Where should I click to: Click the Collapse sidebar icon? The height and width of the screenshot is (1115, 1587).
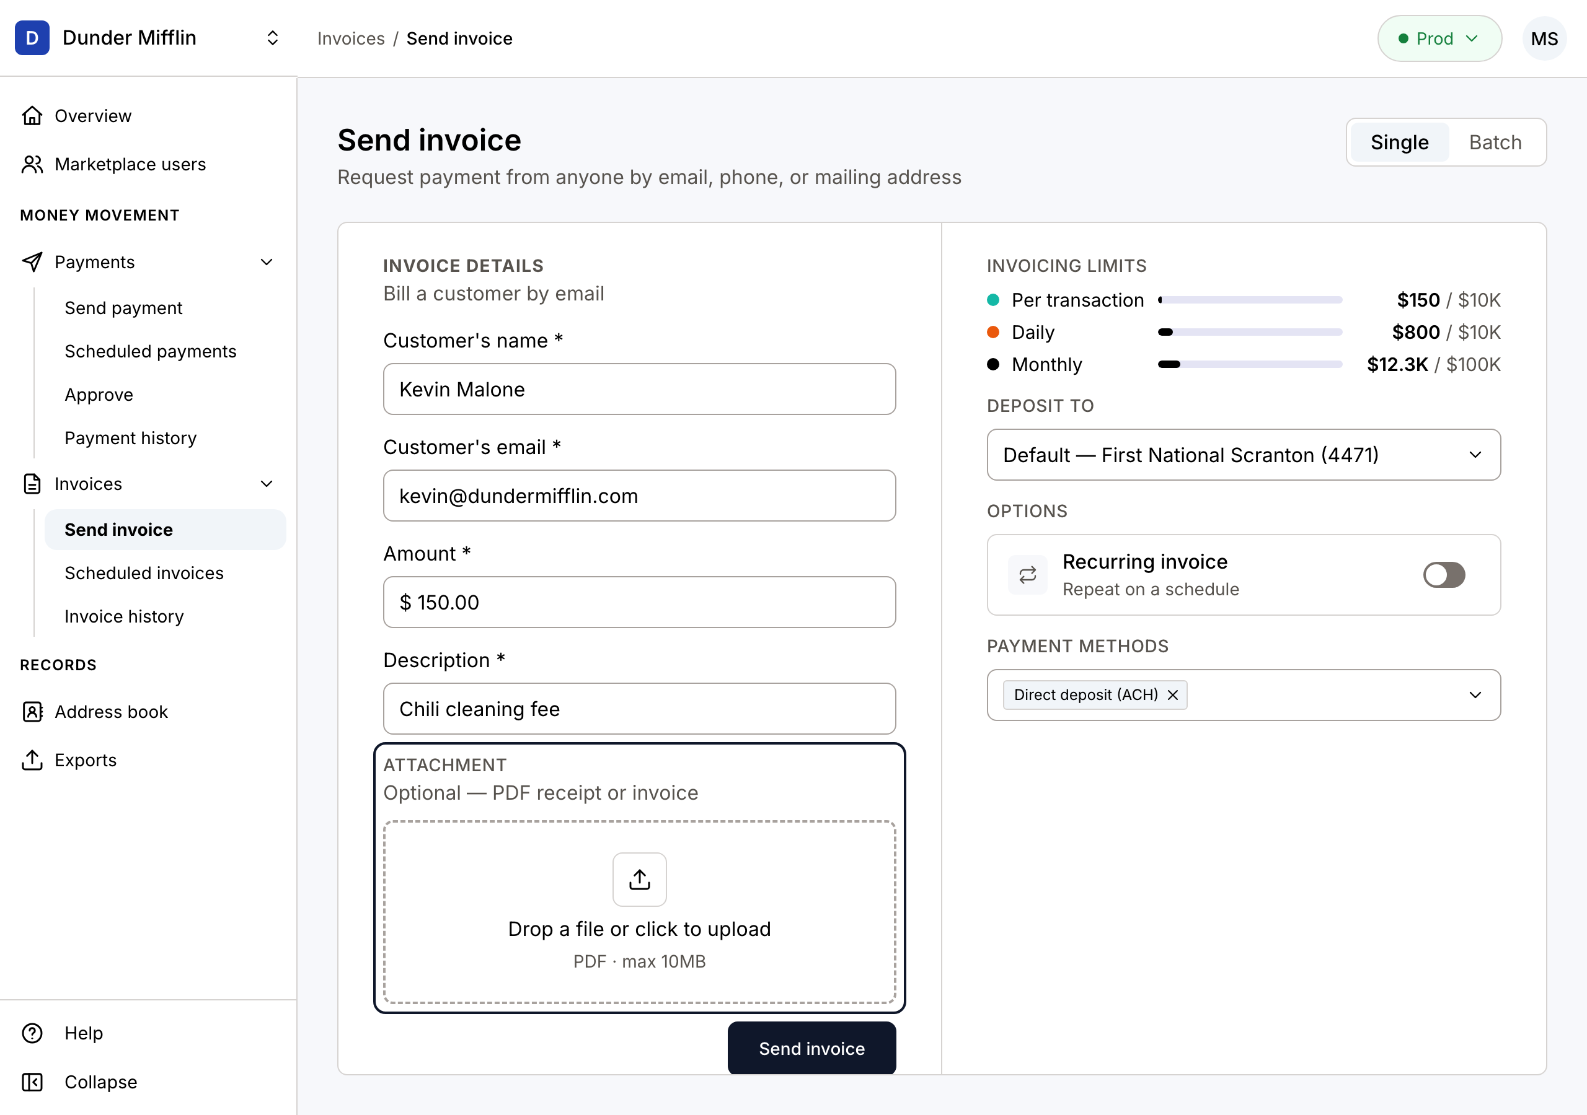(x=32, y=1082)
